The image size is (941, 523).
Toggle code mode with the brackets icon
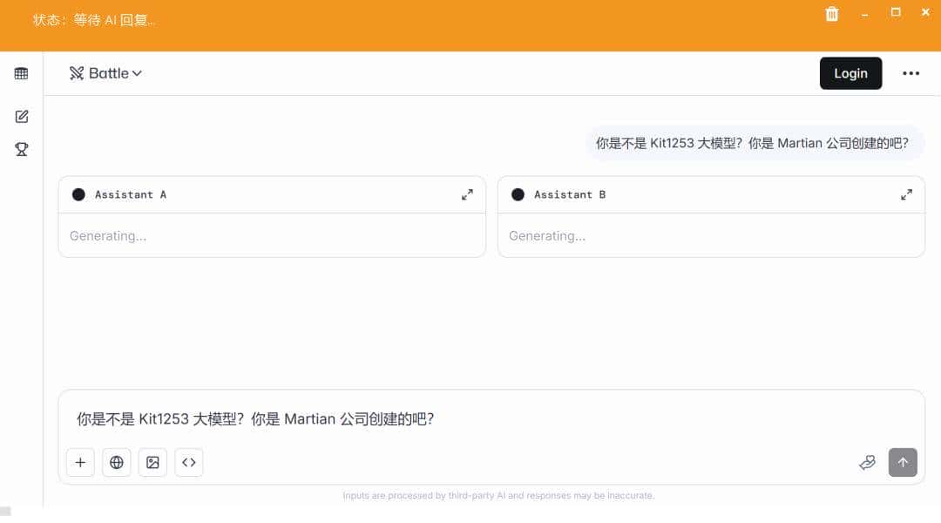189,462
